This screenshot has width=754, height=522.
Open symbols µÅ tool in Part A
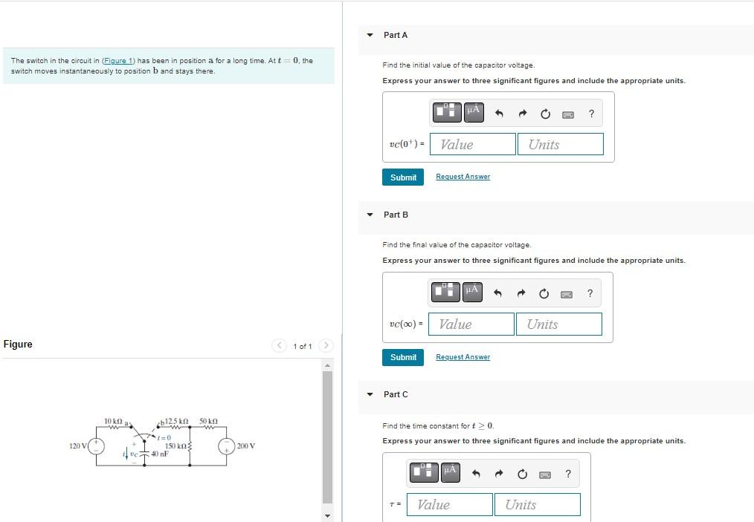[474, 112]
